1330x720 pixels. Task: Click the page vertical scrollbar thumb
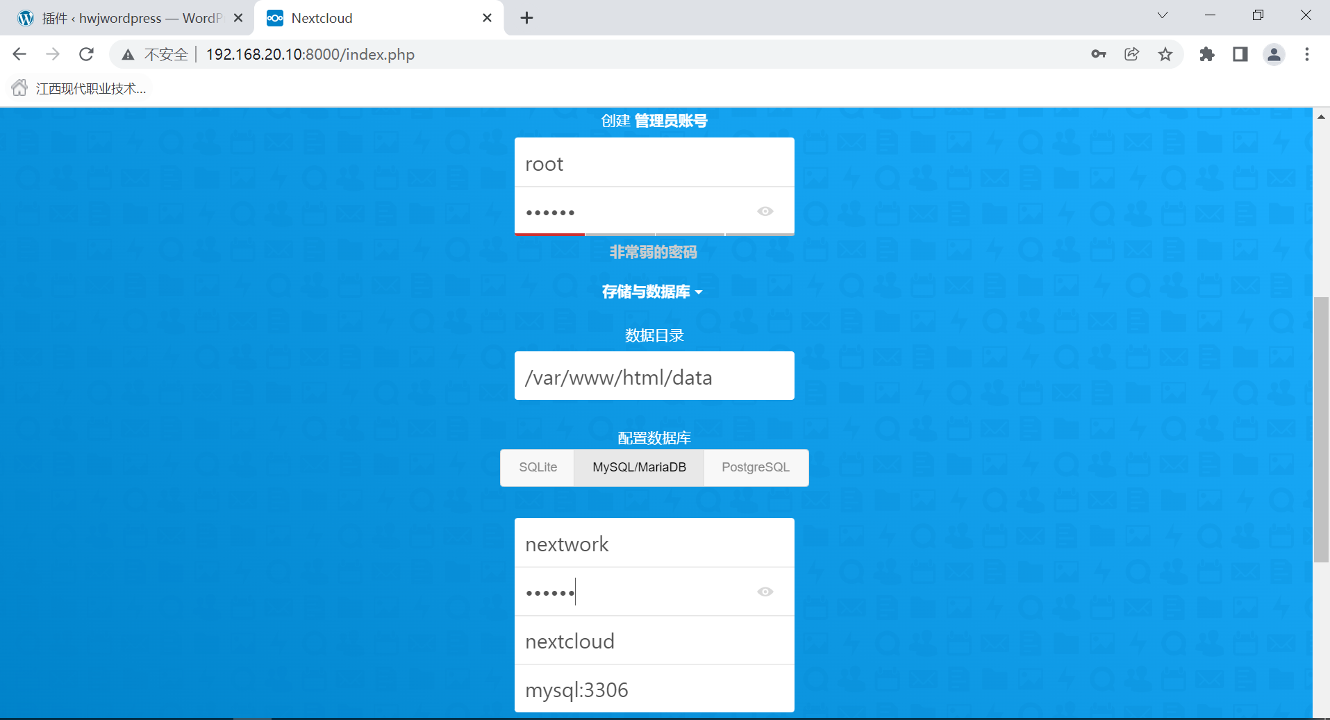point(1321,429)
